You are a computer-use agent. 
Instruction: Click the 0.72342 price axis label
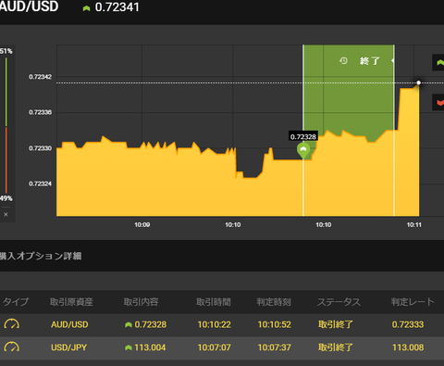[40, 77]
